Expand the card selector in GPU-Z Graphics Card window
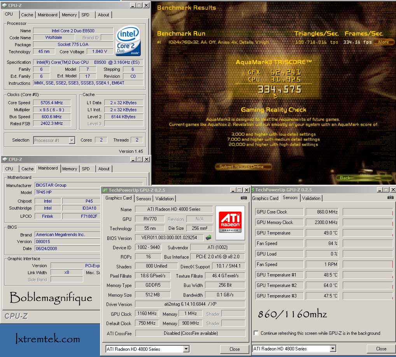Viewport: 396px width, 357px height. click(x=186, y=349)
